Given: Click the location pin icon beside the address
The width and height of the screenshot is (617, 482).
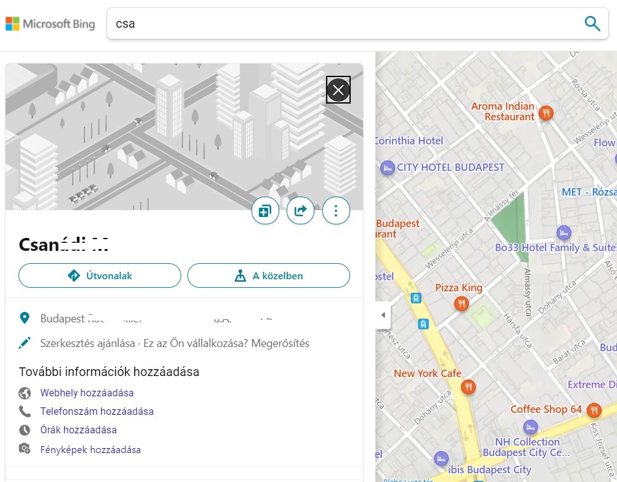Looking at the screenshot, I should (x=25, y=318).
